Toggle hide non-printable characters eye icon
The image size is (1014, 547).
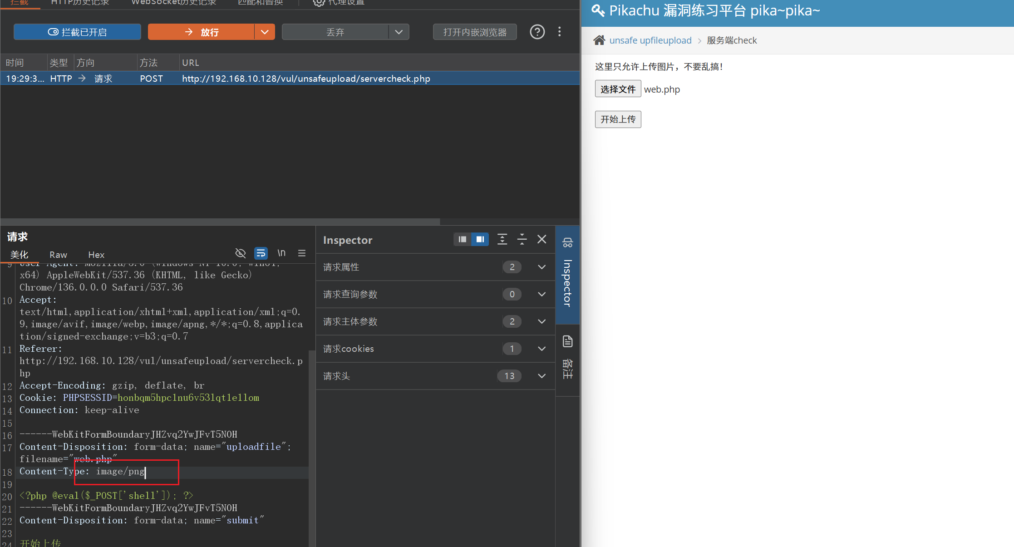241,253
